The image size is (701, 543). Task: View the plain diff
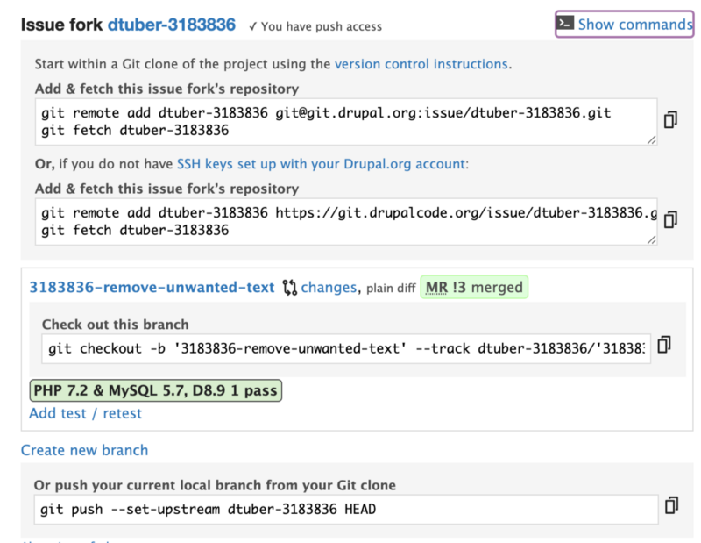coord(390,288)
